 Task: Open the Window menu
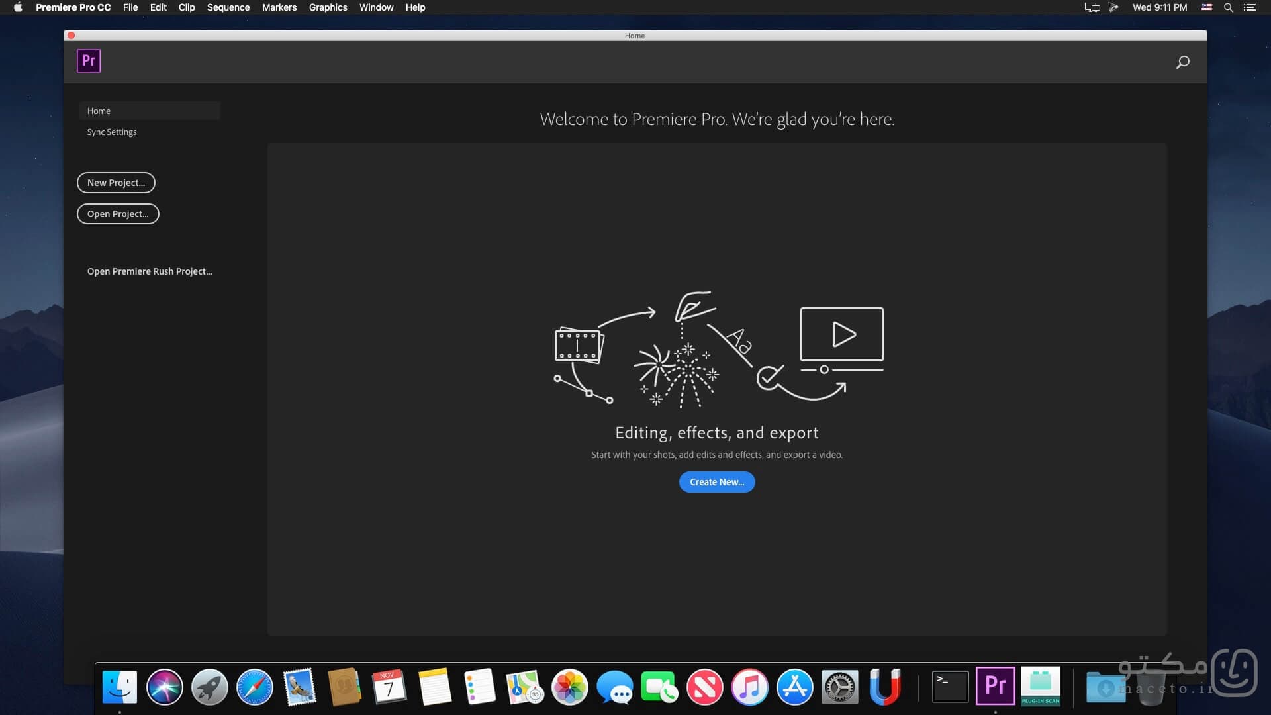tap(377, 7)
